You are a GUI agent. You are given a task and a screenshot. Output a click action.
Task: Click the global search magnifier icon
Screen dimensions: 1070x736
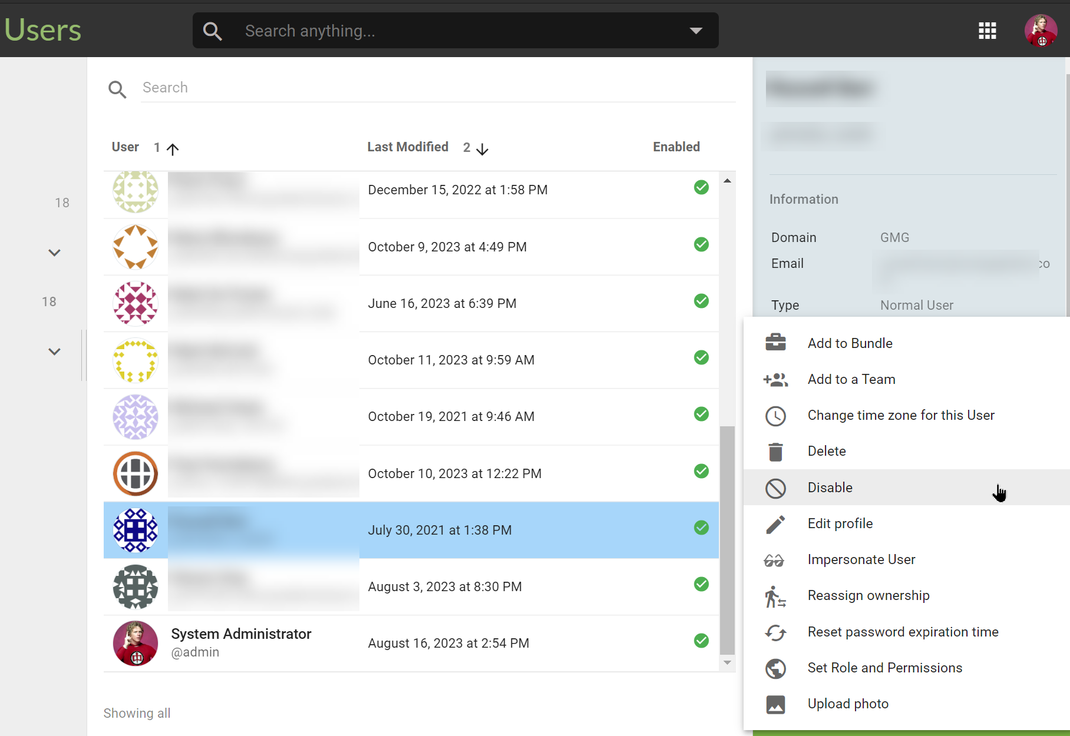coord(213,31)
